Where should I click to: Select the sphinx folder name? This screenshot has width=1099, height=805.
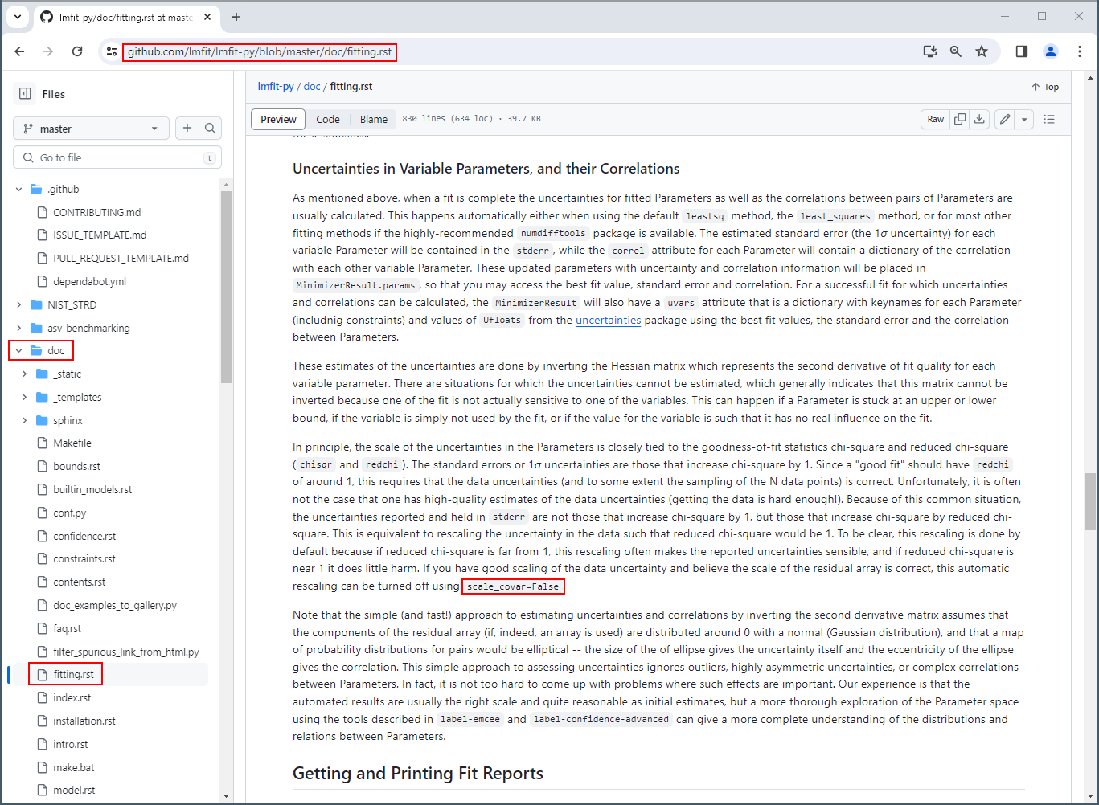[68, 421]
